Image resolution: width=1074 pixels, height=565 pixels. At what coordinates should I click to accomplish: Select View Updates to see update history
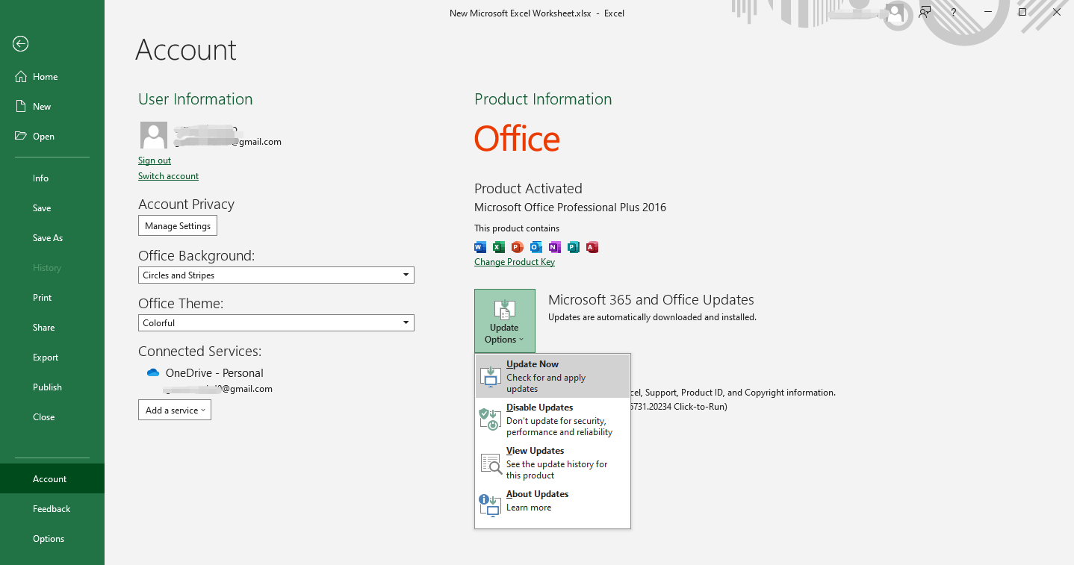click(x=535, y=450)
